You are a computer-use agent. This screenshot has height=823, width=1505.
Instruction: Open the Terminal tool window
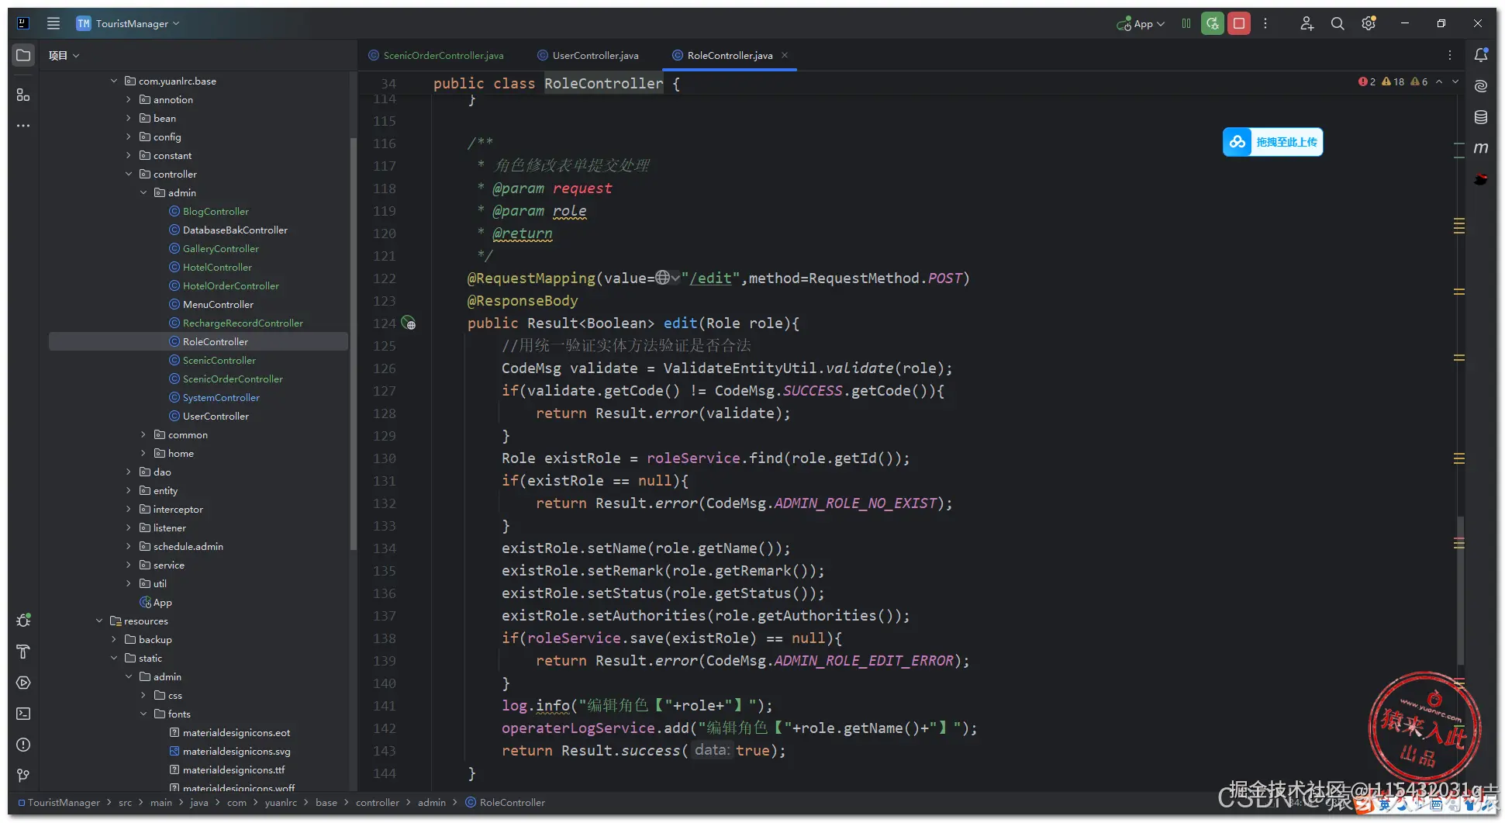pyautogui.click(x=23, y=714)
